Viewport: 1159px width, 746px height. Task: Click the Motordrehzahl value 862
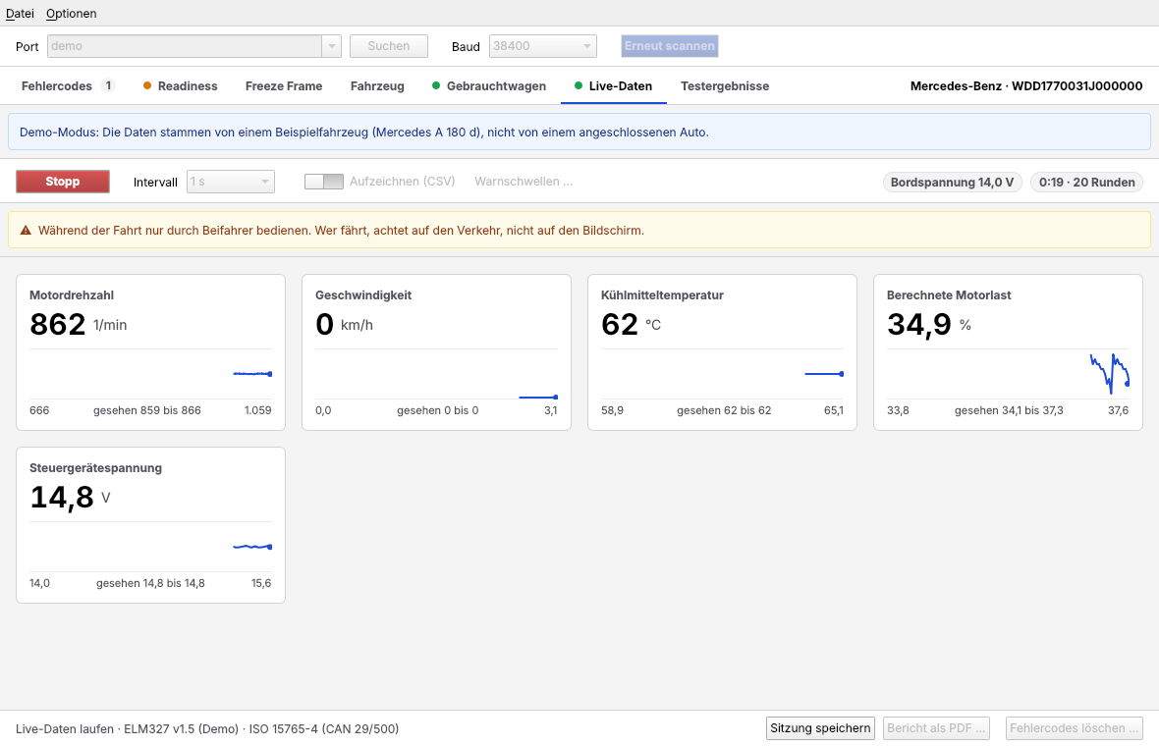point(58,325)
